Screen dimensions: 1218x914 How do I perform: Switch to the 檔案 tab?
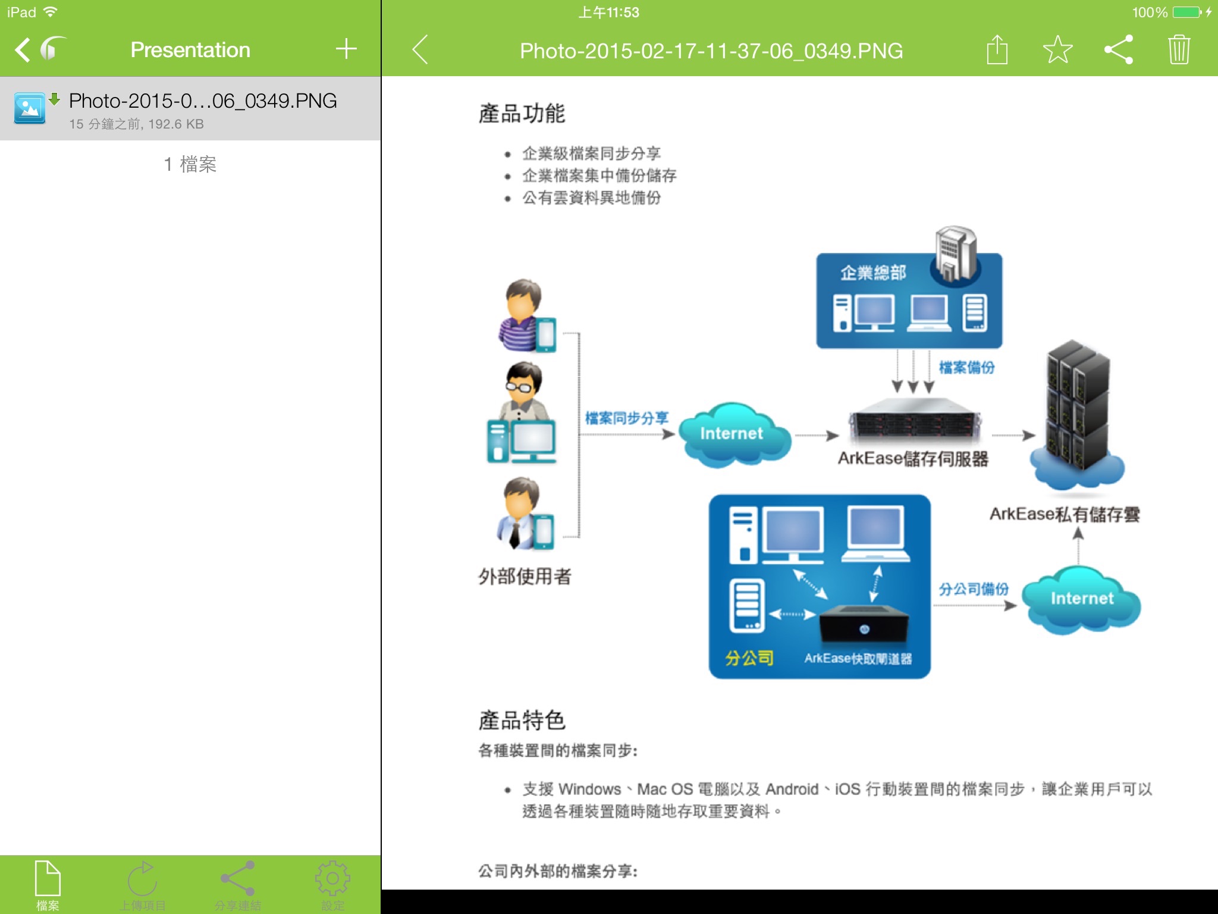[48, 885]
